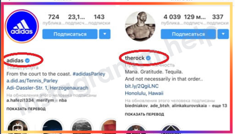
Task: Click the adidas verified badge
Action: pyautogui.click(x=27, y=61)
